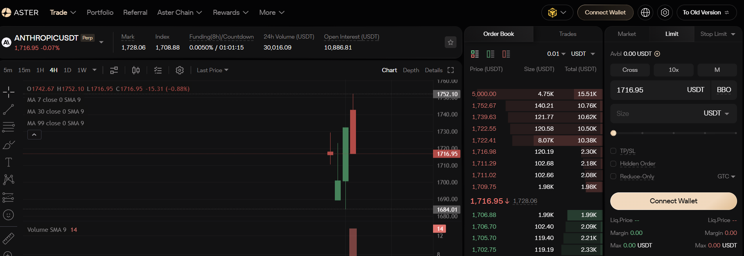Enable the Reduce-Only checkbox
This screenshot has height=256, width=744.
pos(613,176)
